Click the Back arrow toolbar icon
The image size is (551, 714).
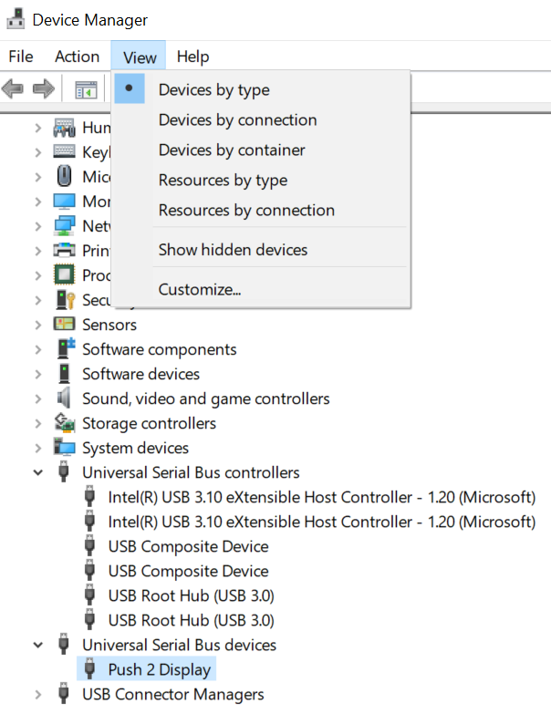13,89
